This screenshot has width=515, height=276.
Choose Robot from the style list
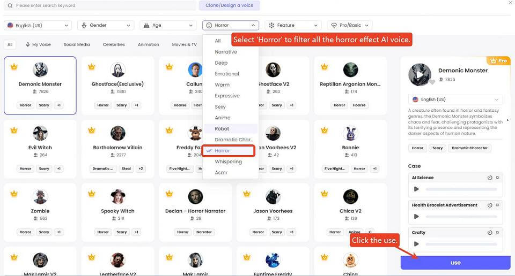coord(222,129)
